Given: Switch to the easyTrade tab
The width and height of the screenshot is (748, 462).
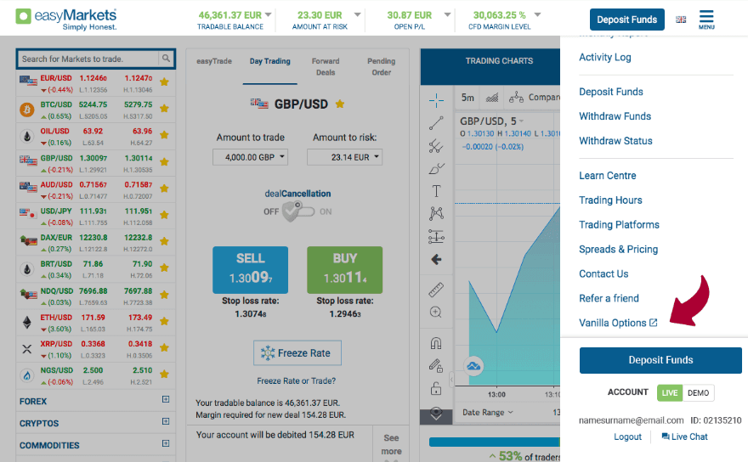Looking at the screenshot, I should pyautogui.click(x=213, y=61).
